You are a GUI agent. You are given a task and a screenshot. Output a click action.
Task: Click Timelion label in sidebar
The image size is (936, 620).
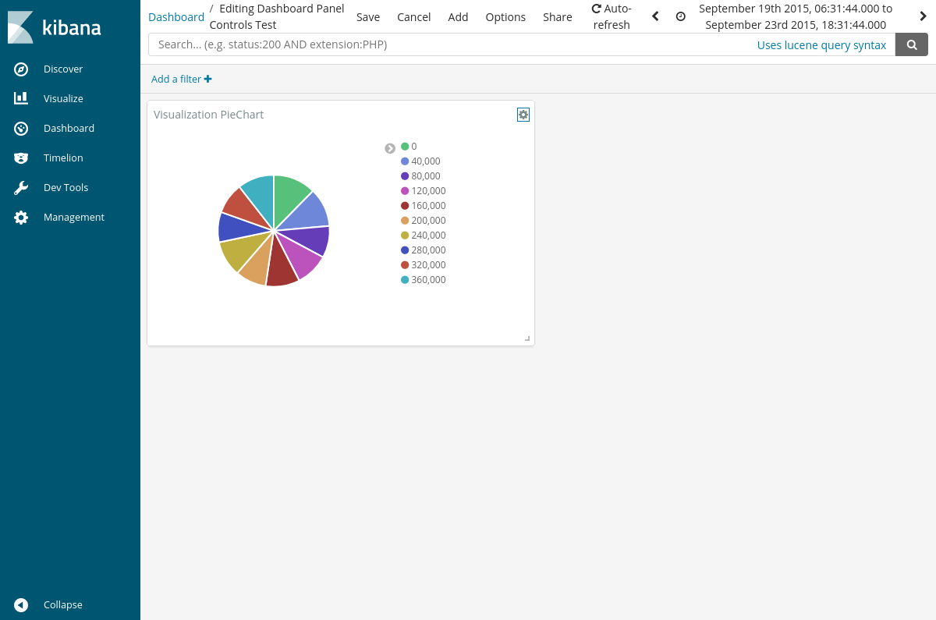(x=63, y=158)
